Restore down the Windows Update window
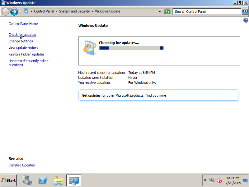This screenshot has height=187, width=249. point(240,3)
